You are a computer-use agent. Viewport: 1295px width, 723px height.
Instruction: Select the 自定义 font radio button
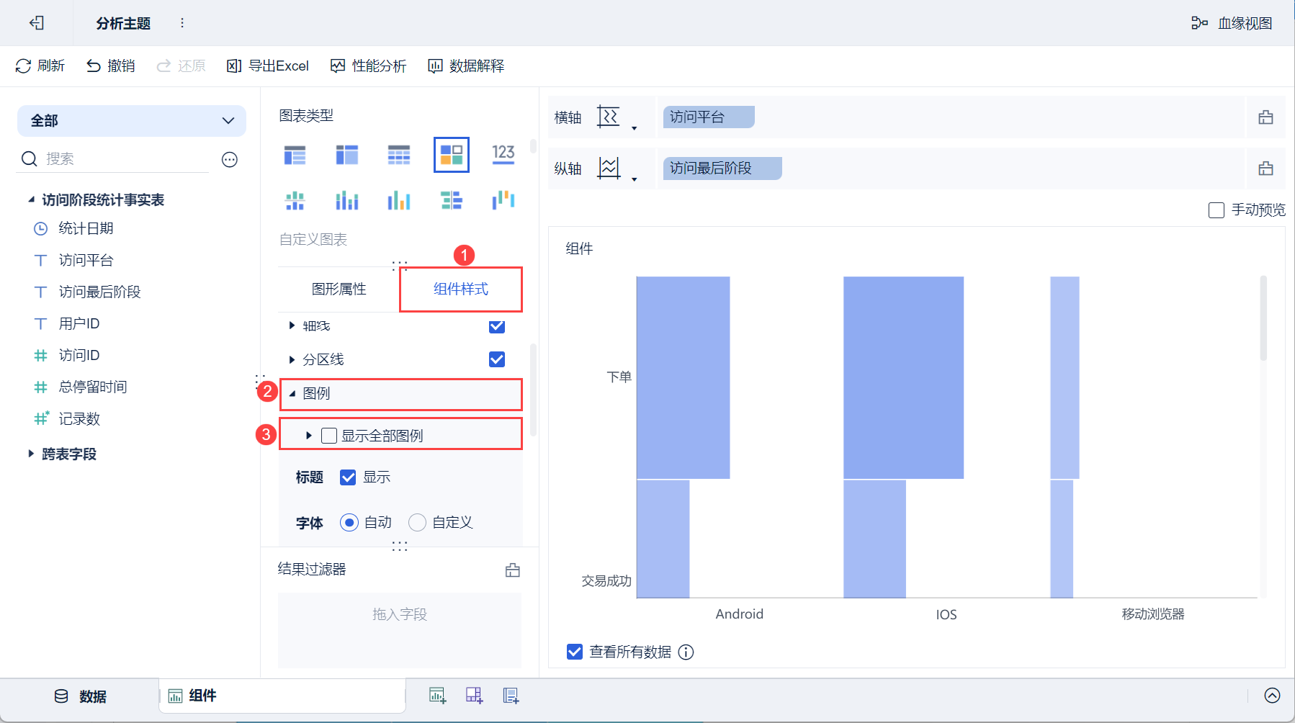click(x=418, y=523)
